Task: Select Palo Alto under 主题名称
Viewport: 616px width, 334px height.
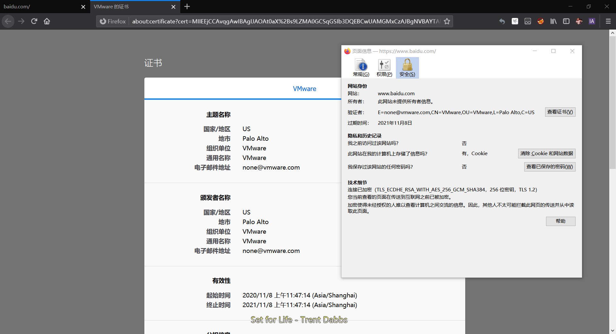Action: [255, 138]
